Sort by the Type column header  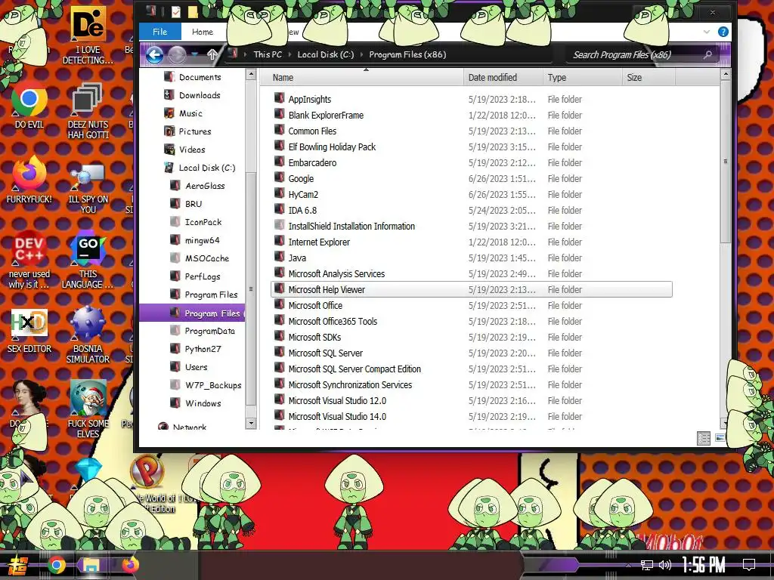pyautogui.click(x=582, y=78)
